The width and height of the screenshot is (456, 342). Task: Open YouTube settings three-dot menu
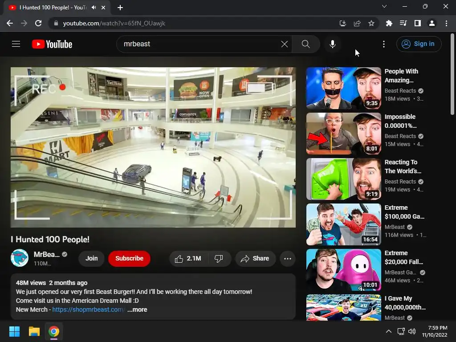pyautogui.click(x=383, y=44)
